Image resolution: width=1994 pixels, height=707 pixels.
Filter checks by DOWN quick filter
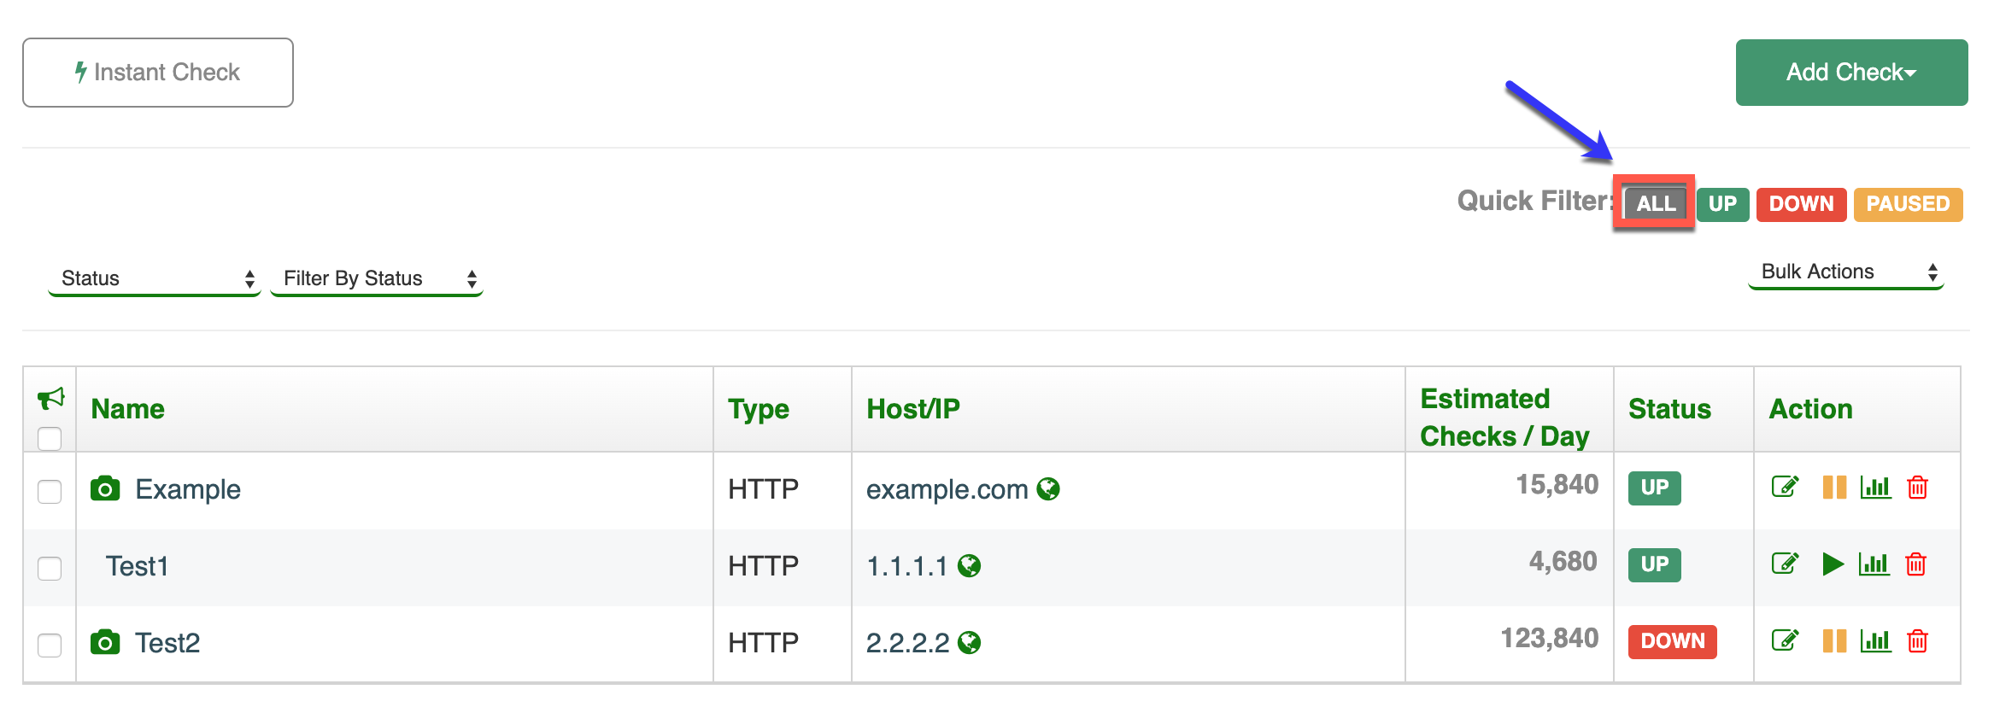point(1801,204)
